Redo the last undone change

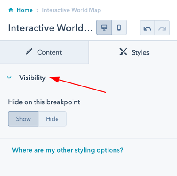pyautogui.click(x=162, y=28)
